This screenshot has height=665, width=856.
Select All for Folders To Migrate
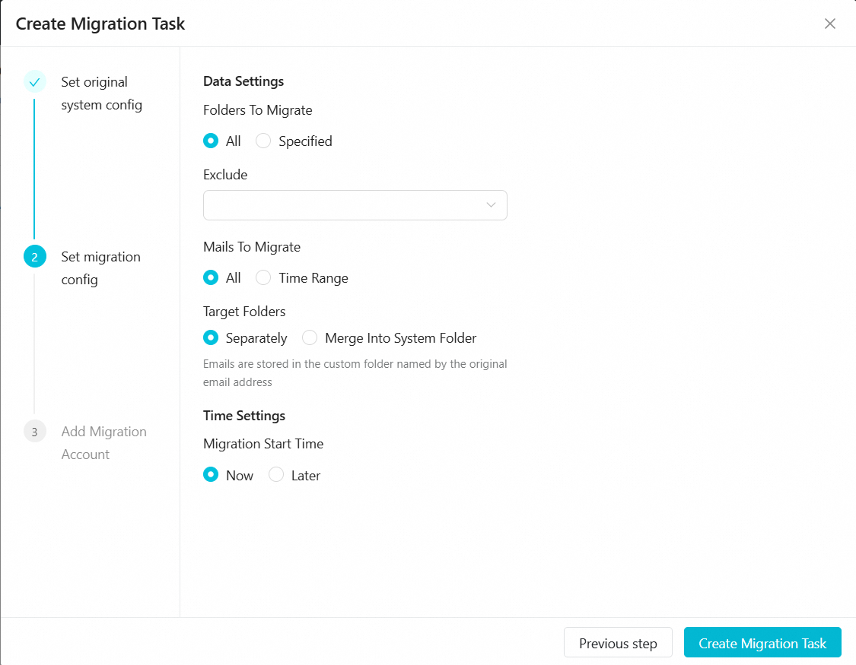[212, 141]
